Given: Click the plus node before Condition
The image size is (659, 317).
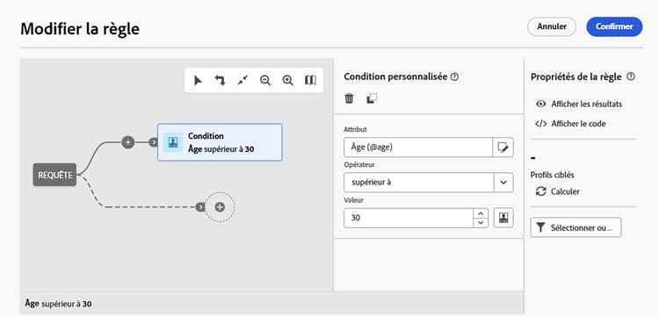Looking at the screenshot, I should click(x=127, y=142).
